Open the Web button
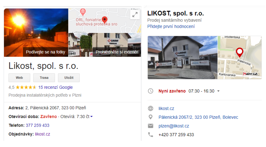 [x=19, y=78]
